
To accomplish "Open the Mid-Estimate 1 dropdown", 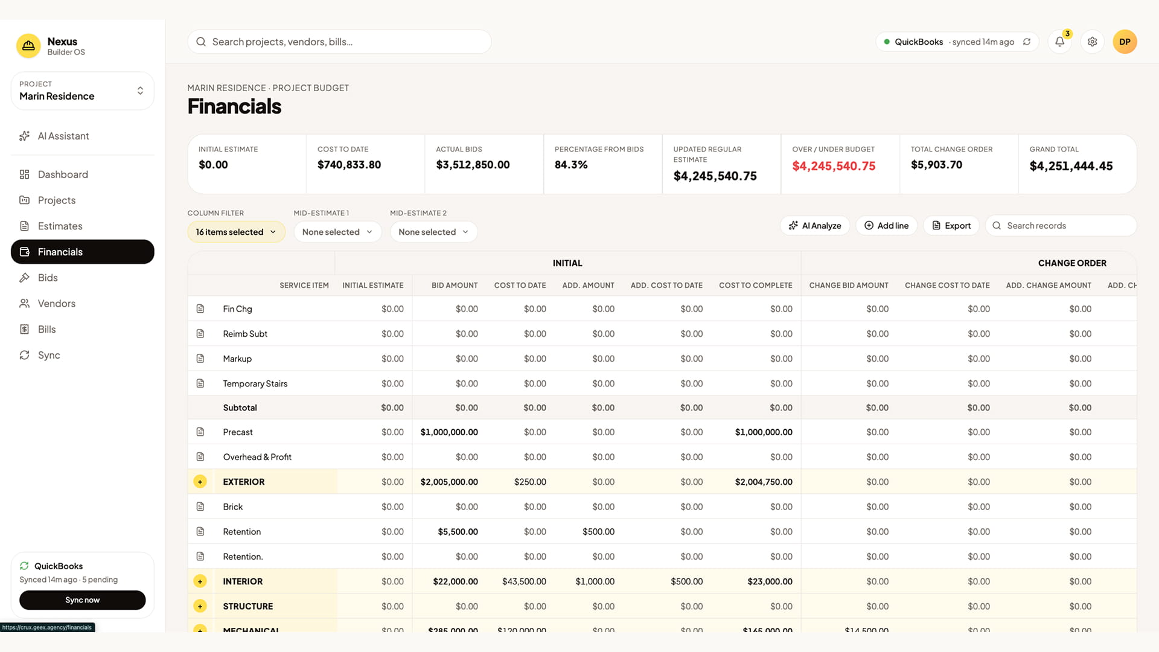I will tap(337, 232).
